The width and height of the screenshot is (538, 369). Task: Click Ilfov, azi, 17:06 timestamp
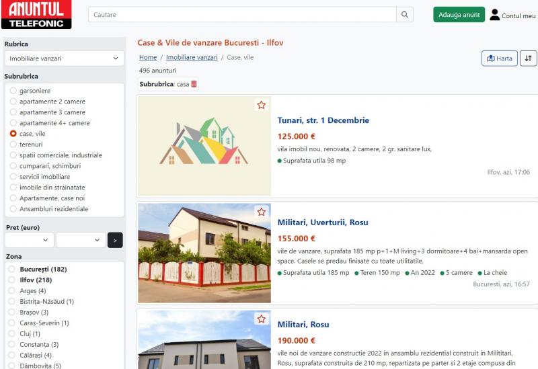point(508,172)
